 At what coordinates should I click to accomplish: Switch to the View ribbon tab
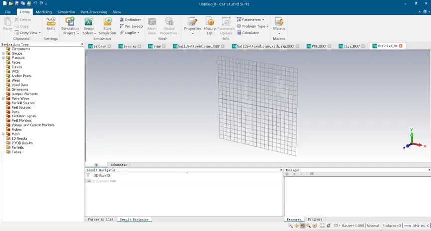(x=117, y=12)
